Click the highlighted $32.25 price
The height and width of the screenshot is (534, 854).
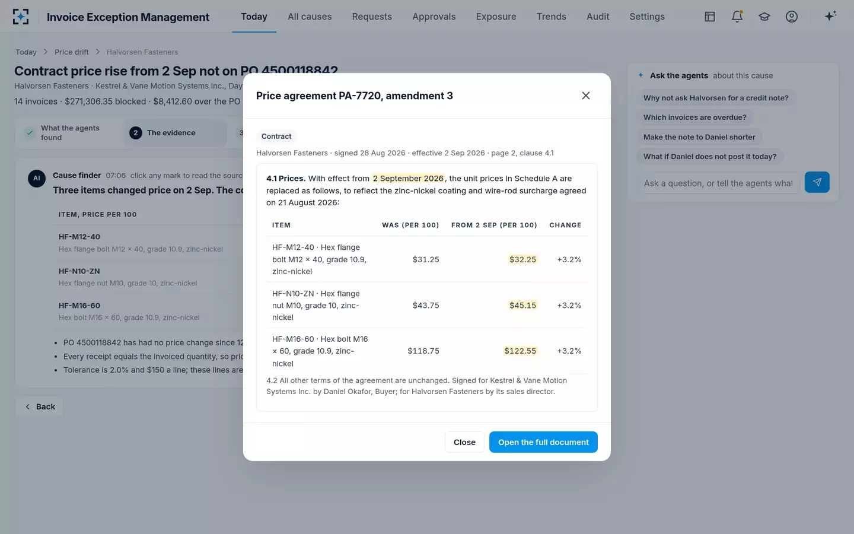(522, 259)
